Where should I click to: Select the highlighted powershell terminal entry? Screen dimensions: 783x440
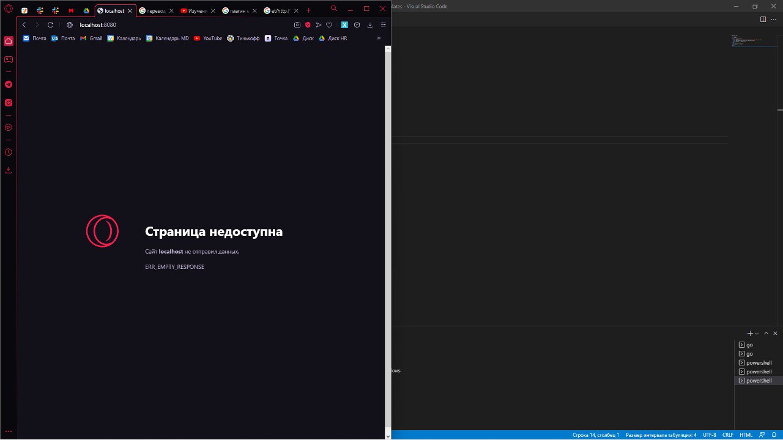758,381
